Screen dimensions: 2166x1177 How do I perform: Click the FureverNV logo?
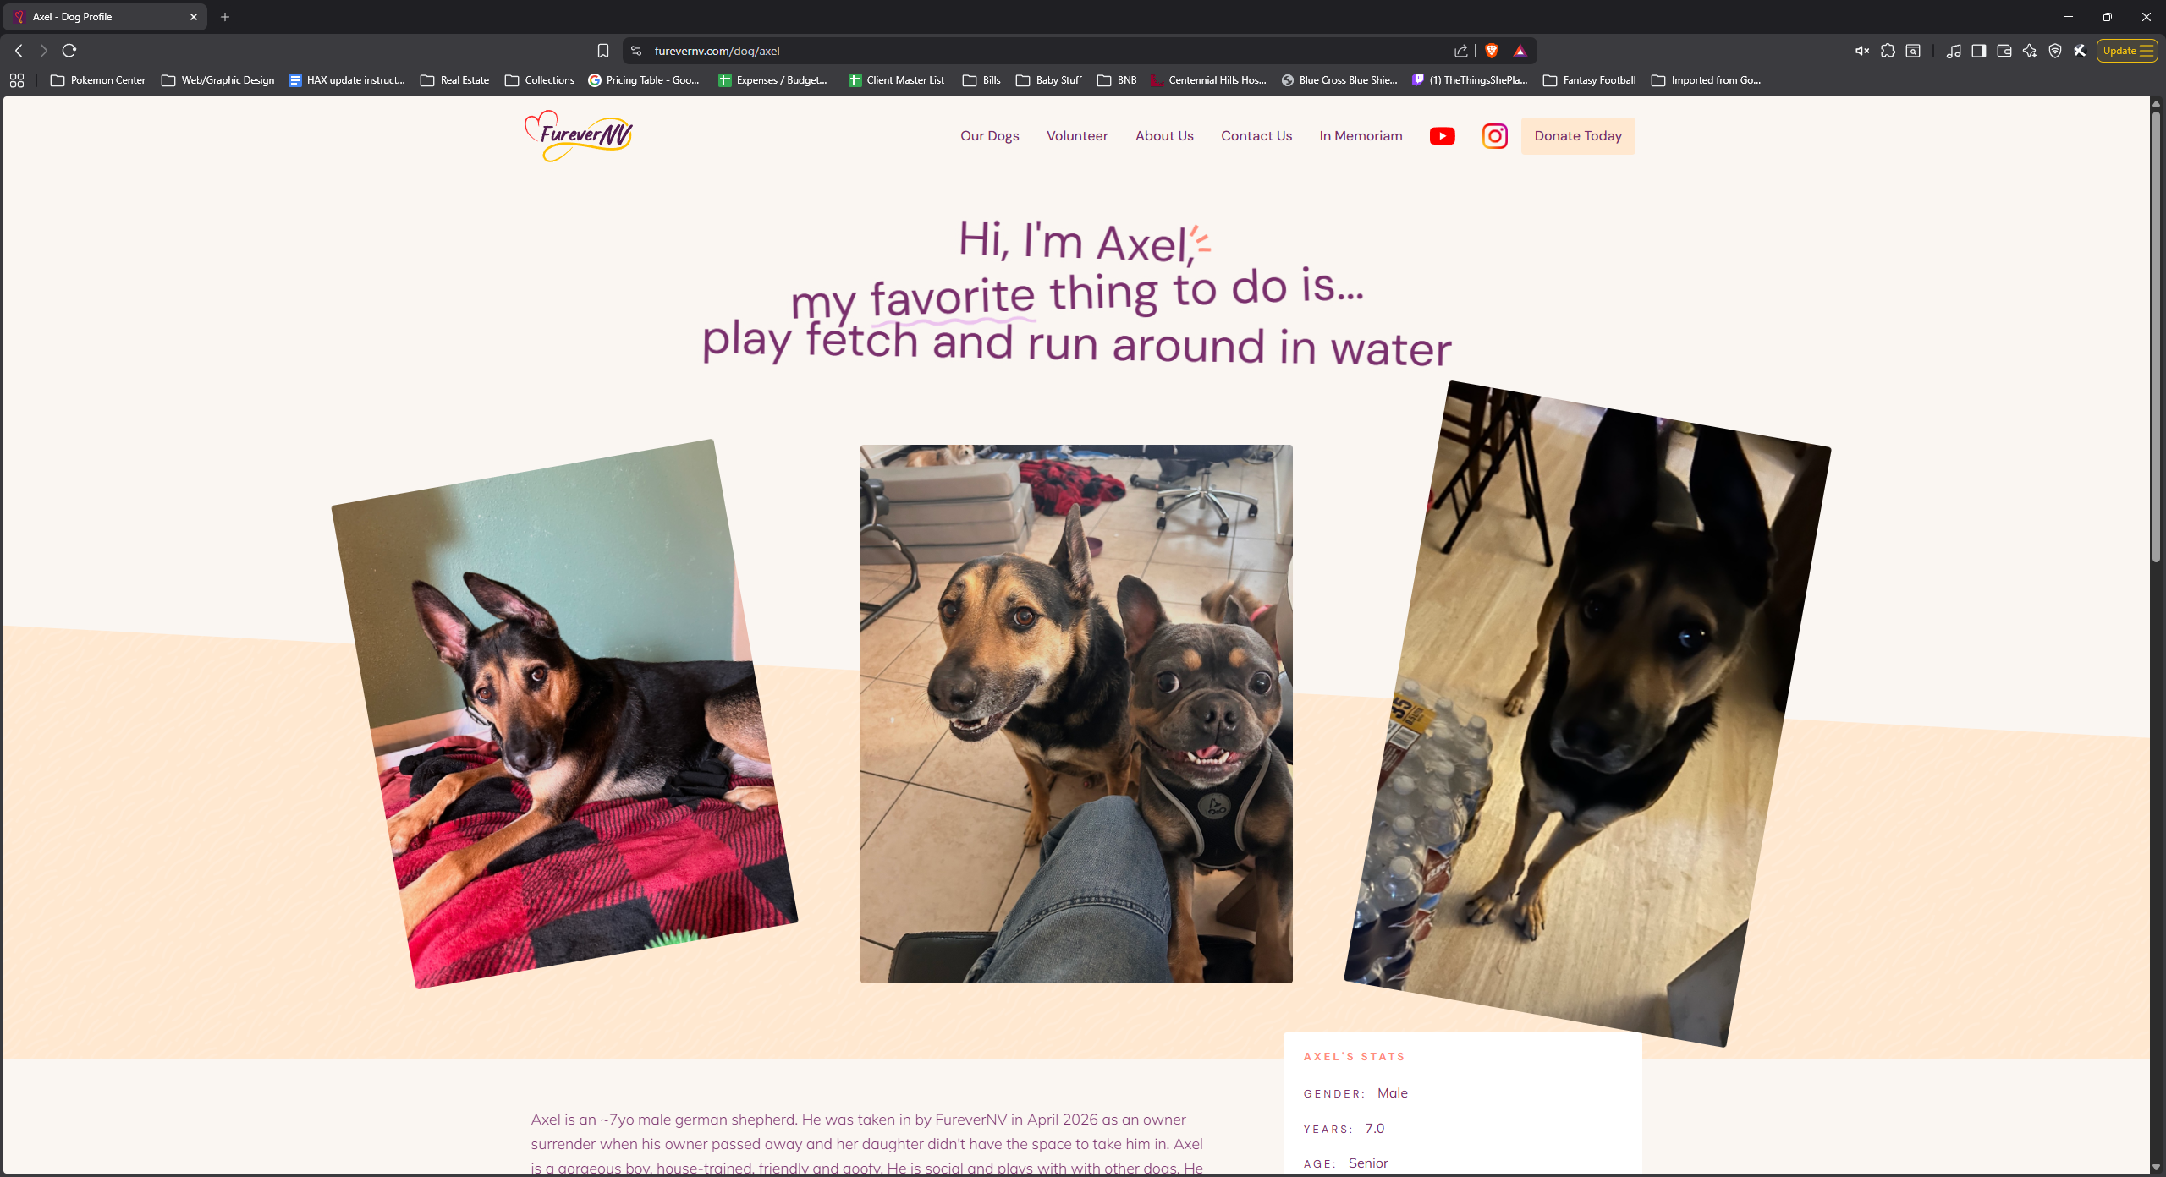pos(578,136)
